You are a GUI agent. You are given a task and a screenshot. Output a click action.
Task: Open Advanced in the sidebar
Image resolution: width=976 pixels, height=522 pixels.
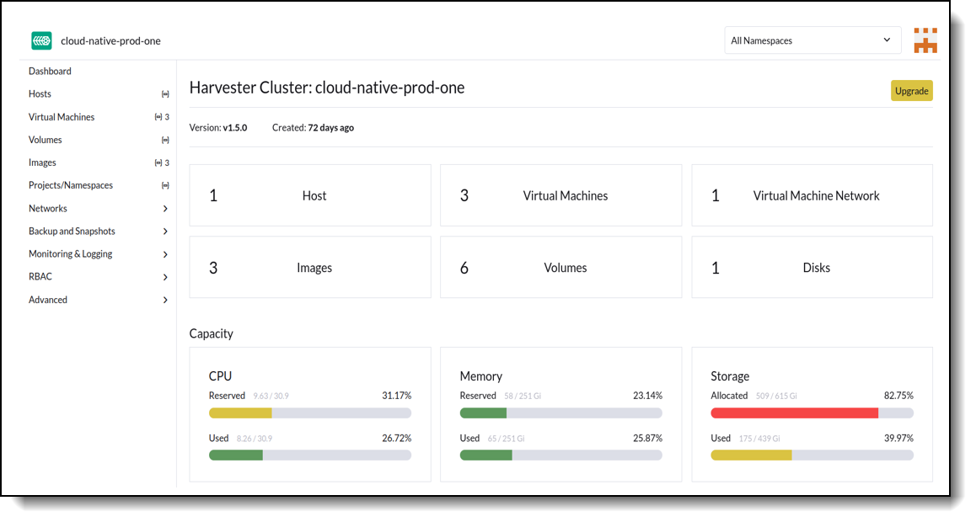pos(48,300)
